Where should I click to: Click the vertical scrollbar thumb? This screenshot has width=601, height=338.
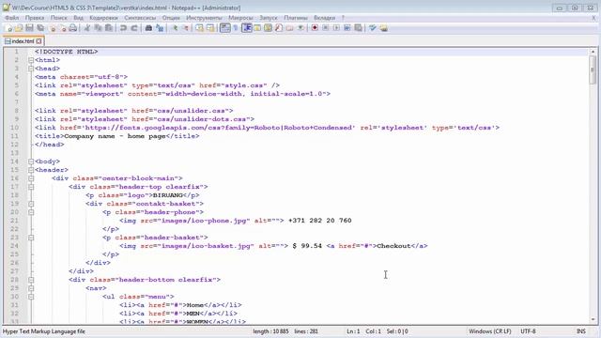pyautogui.click(x=593, y=69)
